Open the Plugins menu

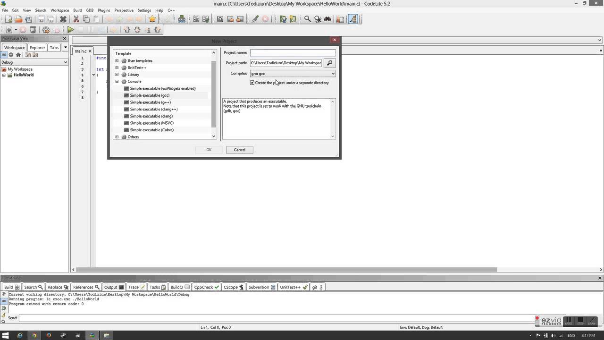pyautogui.click(x=104, y=10)
